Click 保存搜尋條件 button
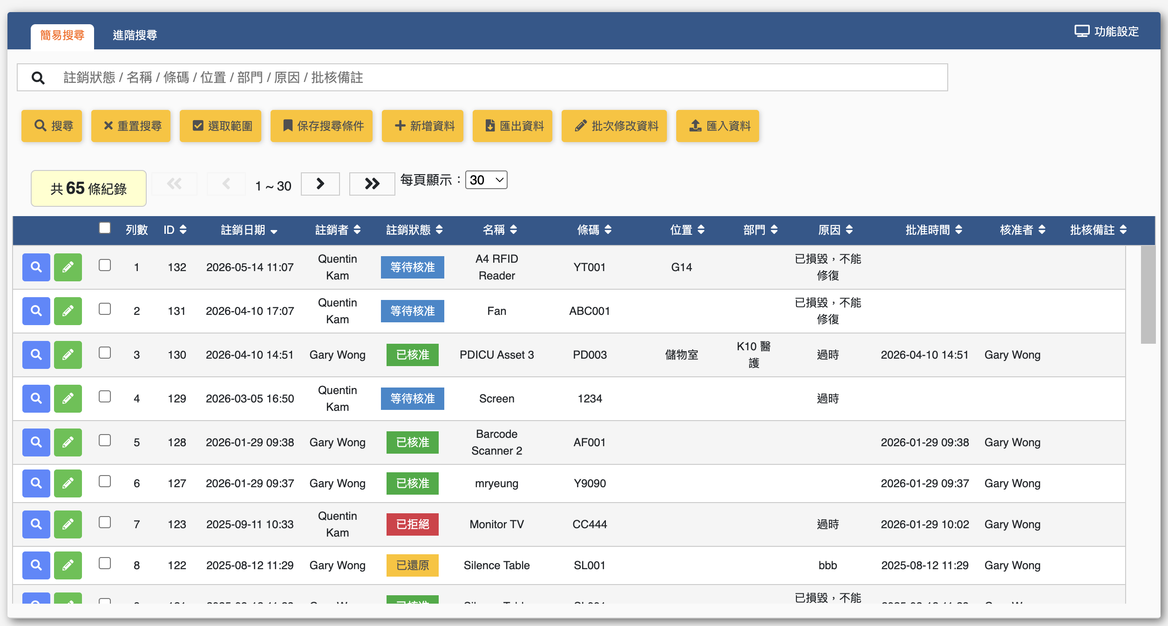 click(322, 126)
